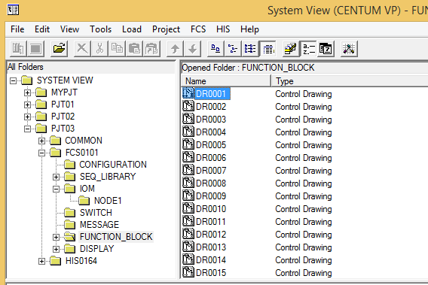
Task: Expand the COMMON folder node
Action: pos(41,141)
